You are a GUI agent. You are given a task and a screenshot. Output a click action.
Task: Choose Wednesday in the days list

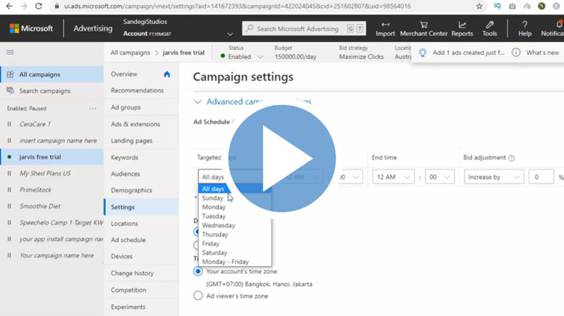pos(235,225)
